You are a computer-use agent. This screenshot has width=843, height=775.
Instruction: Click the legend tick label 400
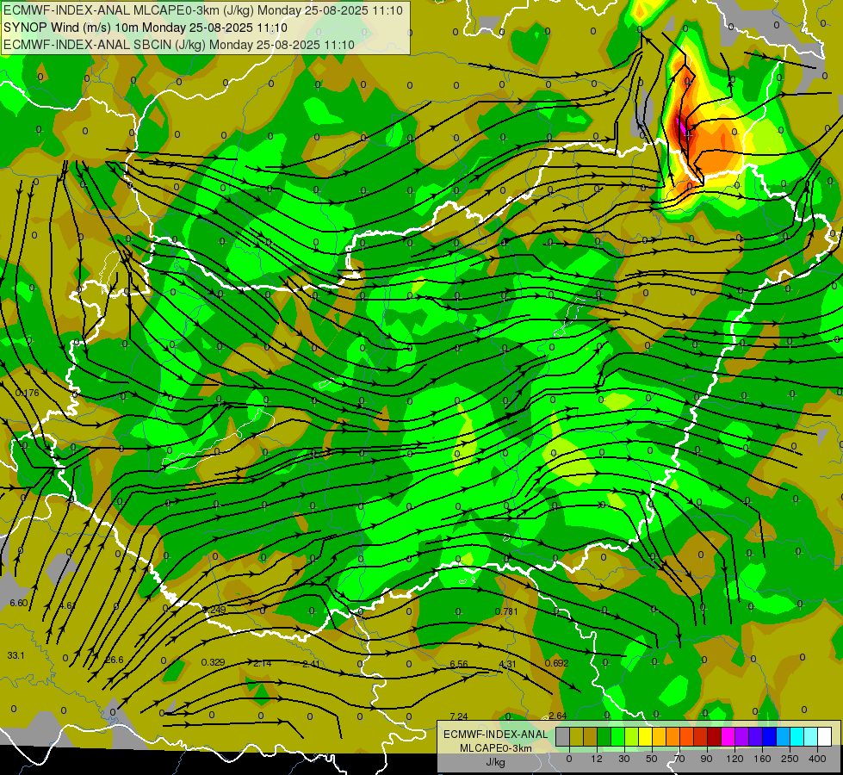point(817,759)
